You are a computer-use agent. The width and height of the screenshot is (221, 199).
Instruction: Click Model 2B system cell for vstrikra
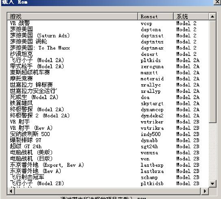pyautogui.click(x=188, y=128)
